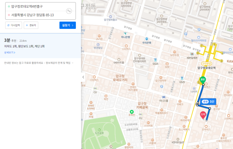
Task: Swap origin and destination with the arrows icon
Action: (x=69, y=11)
